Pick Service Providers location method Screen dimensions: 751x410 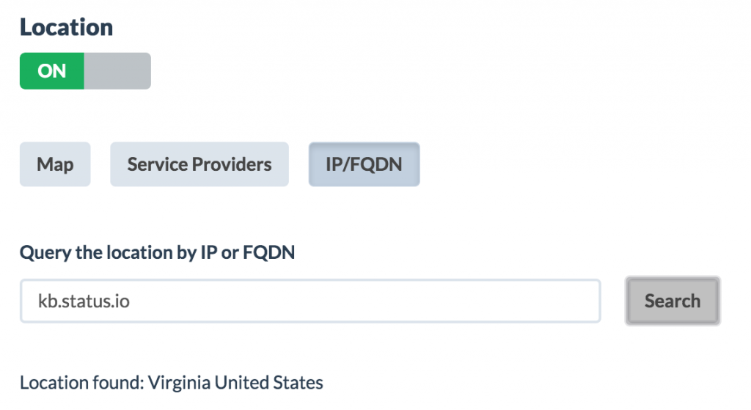click(199, 164)
